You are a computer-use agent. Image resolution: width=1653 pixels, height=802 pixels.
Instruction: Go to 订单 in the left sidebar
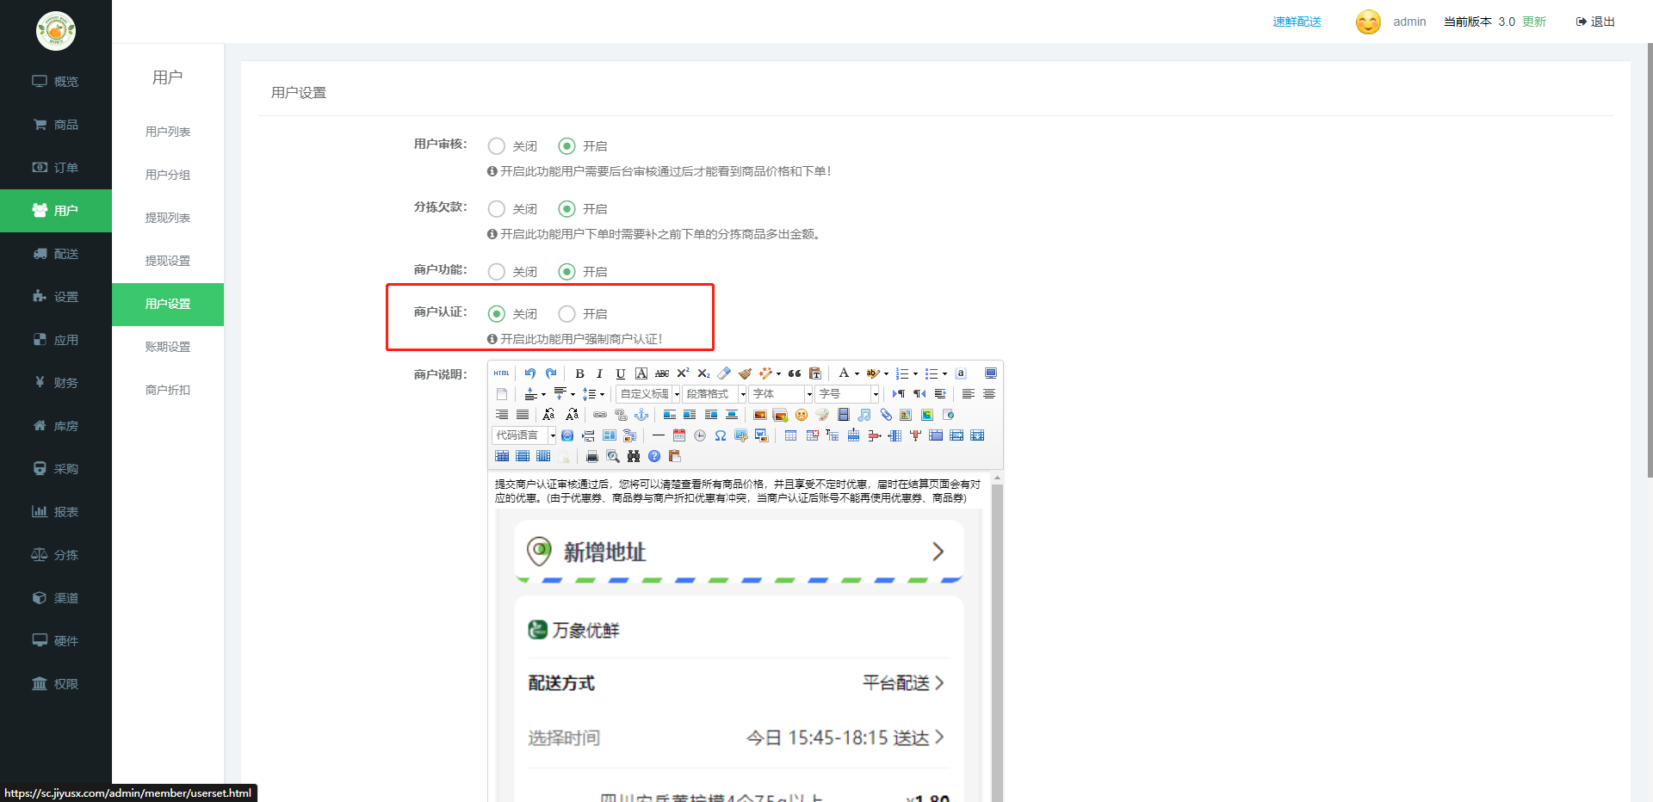coord(56,168)
